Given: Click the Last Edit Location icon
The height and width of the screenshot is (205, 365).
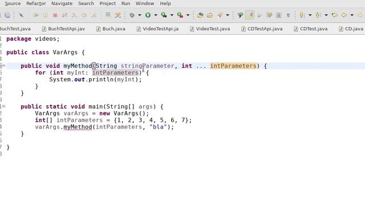Looking at the screenshot, I should click(335, 15).
